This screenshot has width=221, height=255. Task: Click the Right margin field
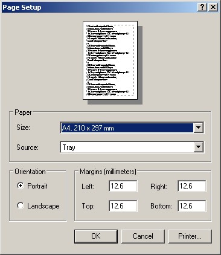192,186
